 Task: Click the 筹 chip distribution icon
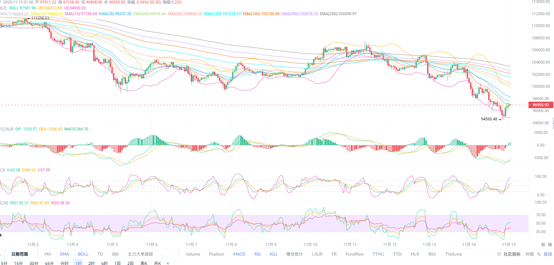[x=543, y=245]
